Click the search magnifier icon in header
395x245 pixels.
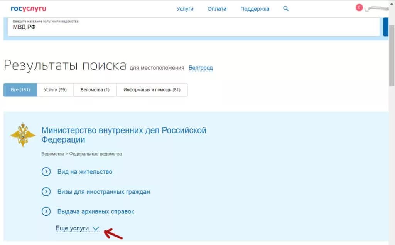(x=286, y=8)
